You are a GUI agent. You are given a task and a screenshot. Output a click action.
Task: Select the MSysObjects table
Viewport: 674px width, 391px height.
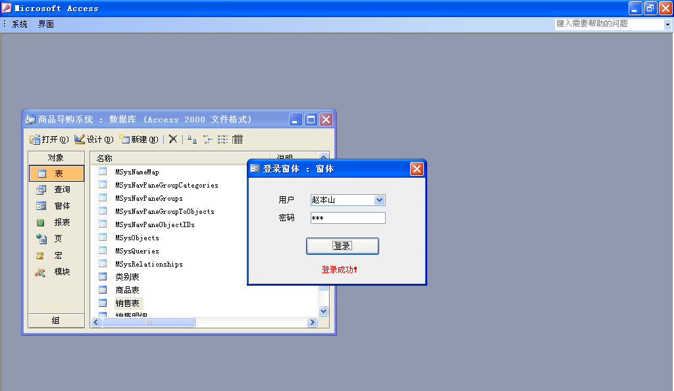[137, 238]
